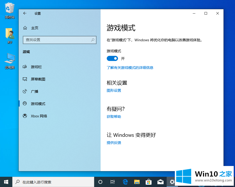The image size is (235, 187).
Task: Open the Mail app from the taskbar
Action: pos(160,182)
